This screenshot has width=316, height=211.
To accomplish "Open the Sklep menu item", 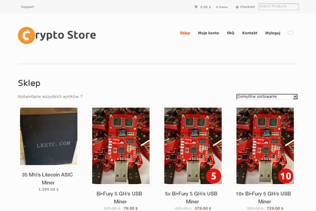I will (x=185, y=33).
